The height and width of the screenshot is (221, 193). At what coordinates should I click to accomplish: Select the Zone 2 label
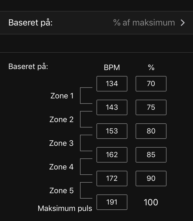point(62,120)
